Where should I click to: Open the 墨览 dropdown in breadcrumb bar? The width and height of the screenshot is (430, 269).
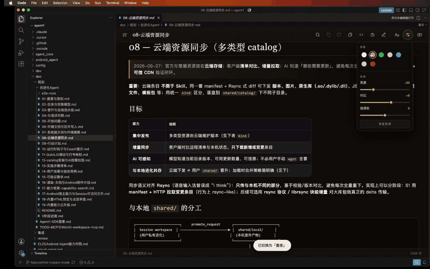422,25
